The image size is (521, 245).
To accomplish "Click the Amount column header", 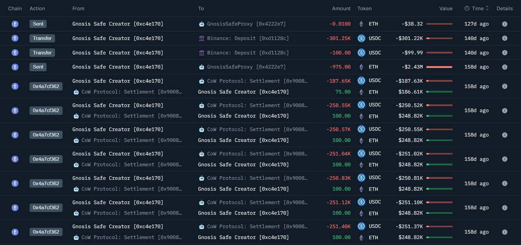I will tap(341, 8).
